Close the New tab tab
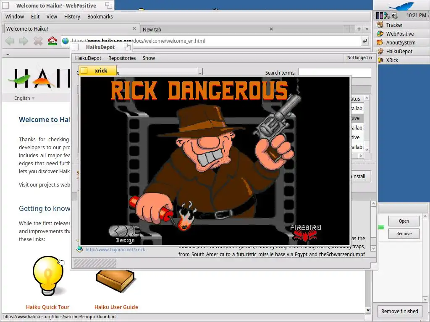Screen dimensions: 430x322 click(271, 29)
